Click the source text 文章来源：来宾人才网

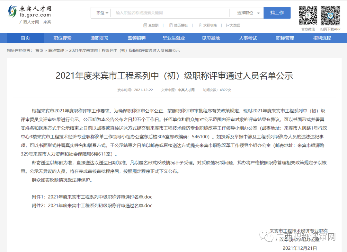click(178, 90)
